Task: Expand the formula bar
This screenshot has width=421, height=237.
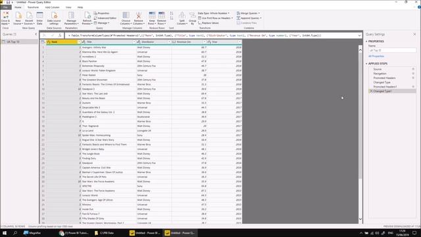Action: [360, 36]
